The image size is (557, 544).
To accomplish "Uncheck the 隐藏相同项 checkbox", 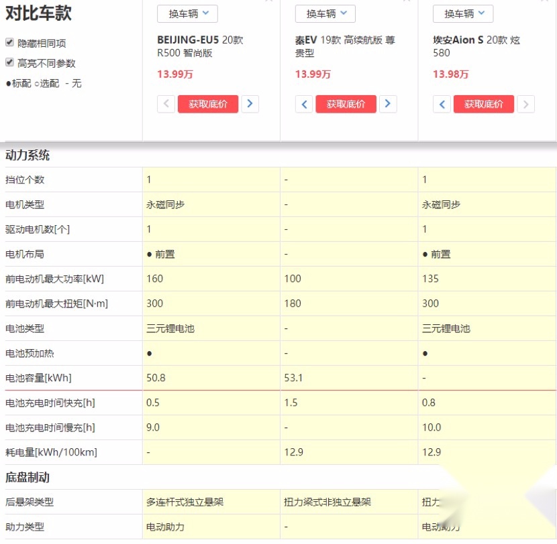I will point(9,43).
